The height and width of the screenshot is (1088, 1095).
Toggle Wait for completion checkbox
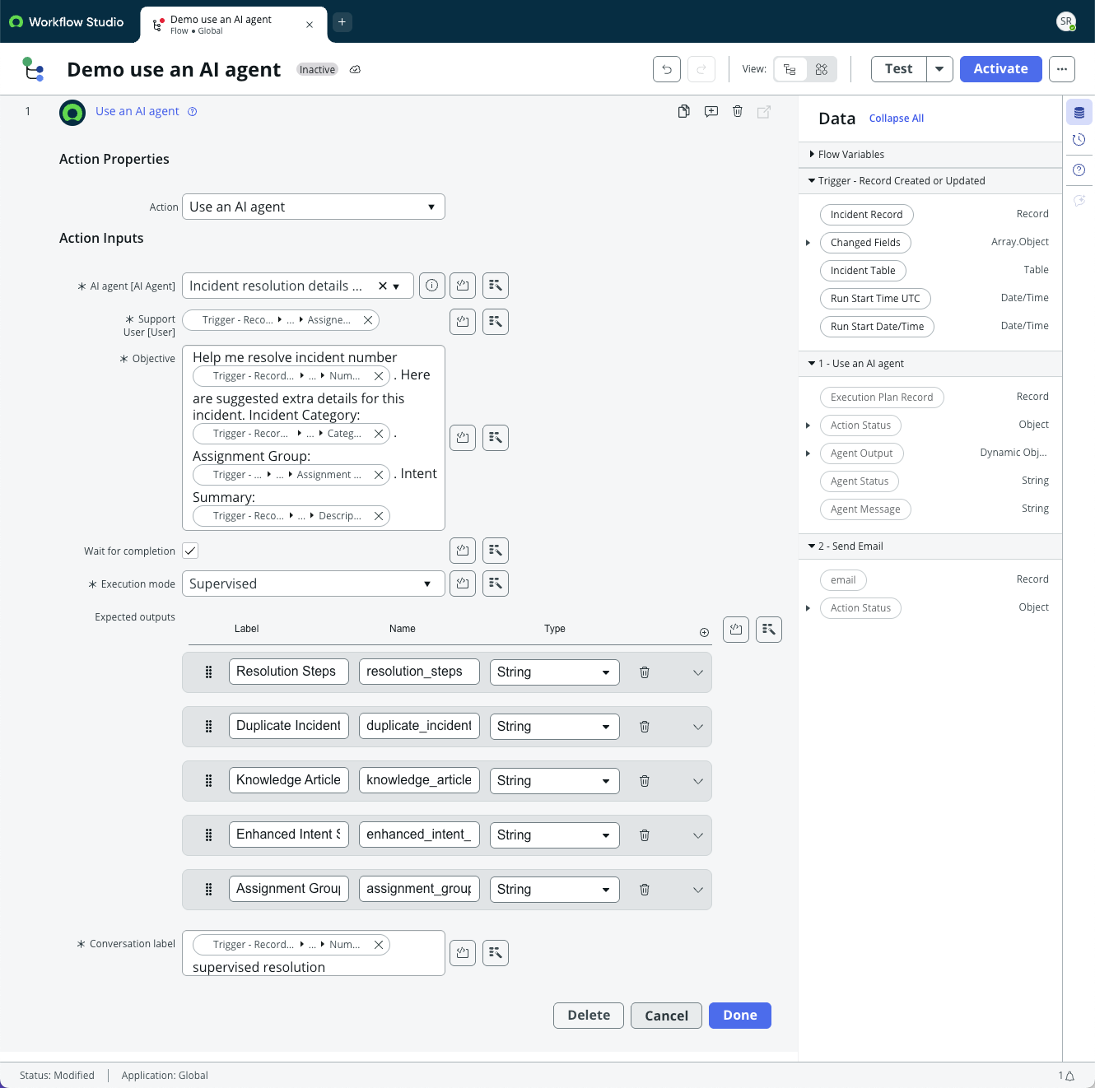click(190, 551)
